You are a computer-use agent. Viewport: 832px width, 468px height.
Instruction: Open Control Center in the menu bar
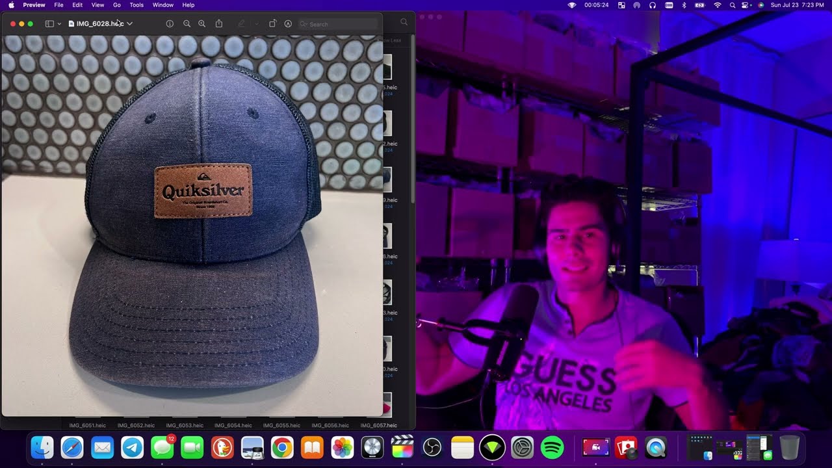point(746,5)
